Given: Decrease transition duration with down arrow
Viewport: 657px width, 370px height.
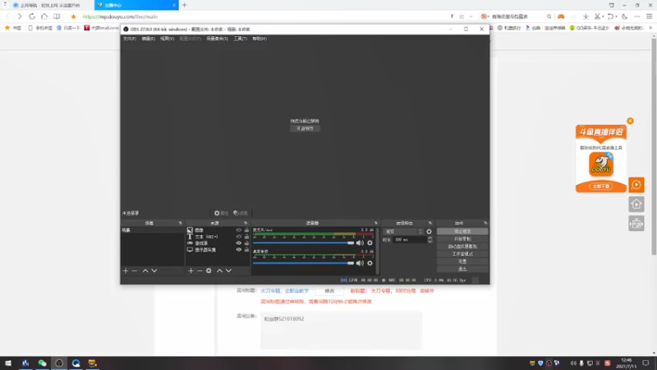Looking at the screenshot, I should [430, 242].
